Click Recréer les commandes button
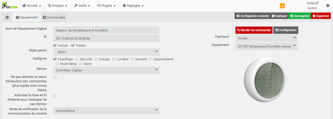The width and height of the screenshot is (333, 119). 254,30
